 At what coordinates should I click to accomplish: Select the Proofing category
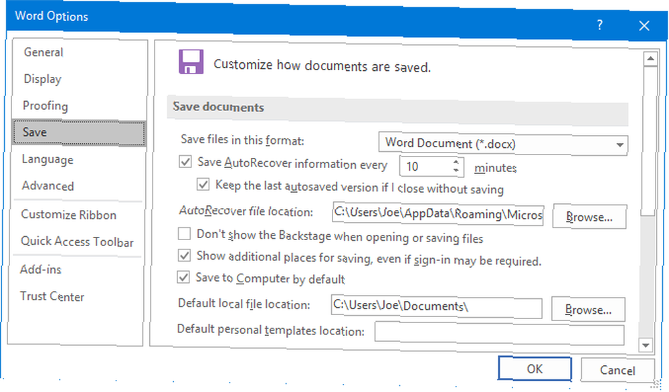point(45,106)
